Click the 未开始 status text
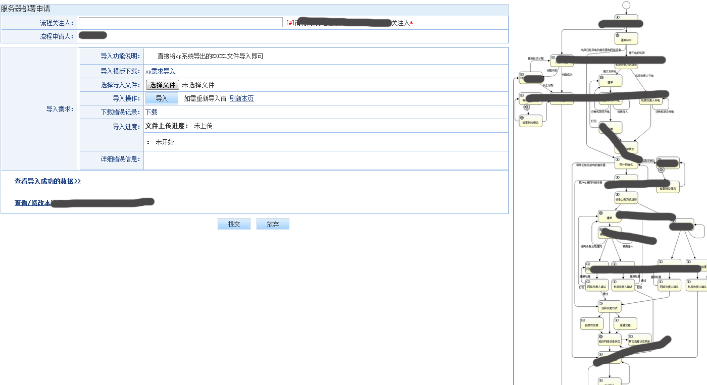The width and height of the screenshot is (707, 385). (x=165, y=142)
